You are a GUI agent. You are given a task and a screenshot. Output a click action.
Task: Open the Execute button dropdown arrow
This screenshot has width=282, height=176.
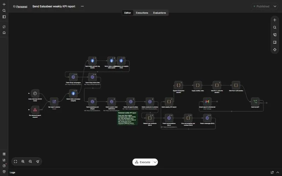(155, 162)
